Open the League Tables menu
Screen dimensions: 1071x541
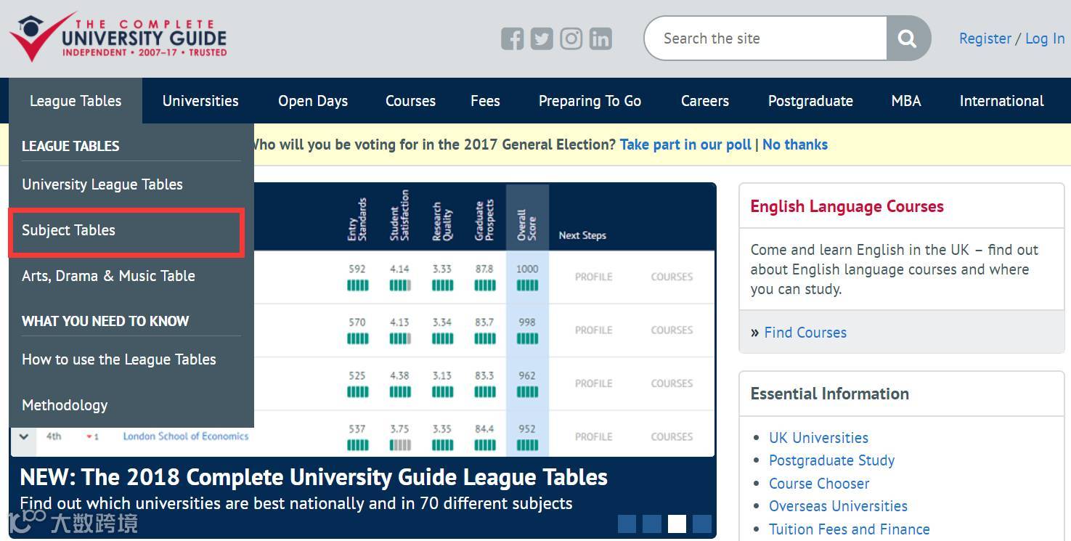pyautogui.click(x=76, y=101)
